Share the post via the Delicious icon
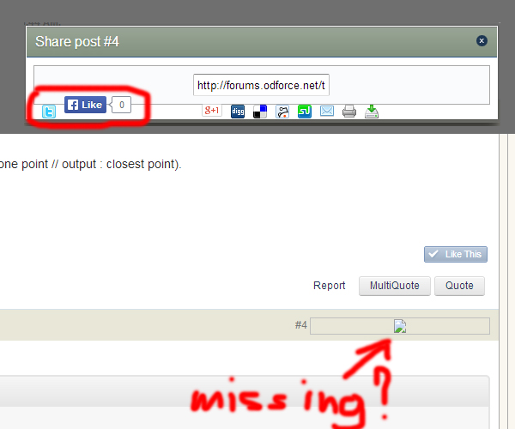 pyautogui.click(x=260, y=112)
